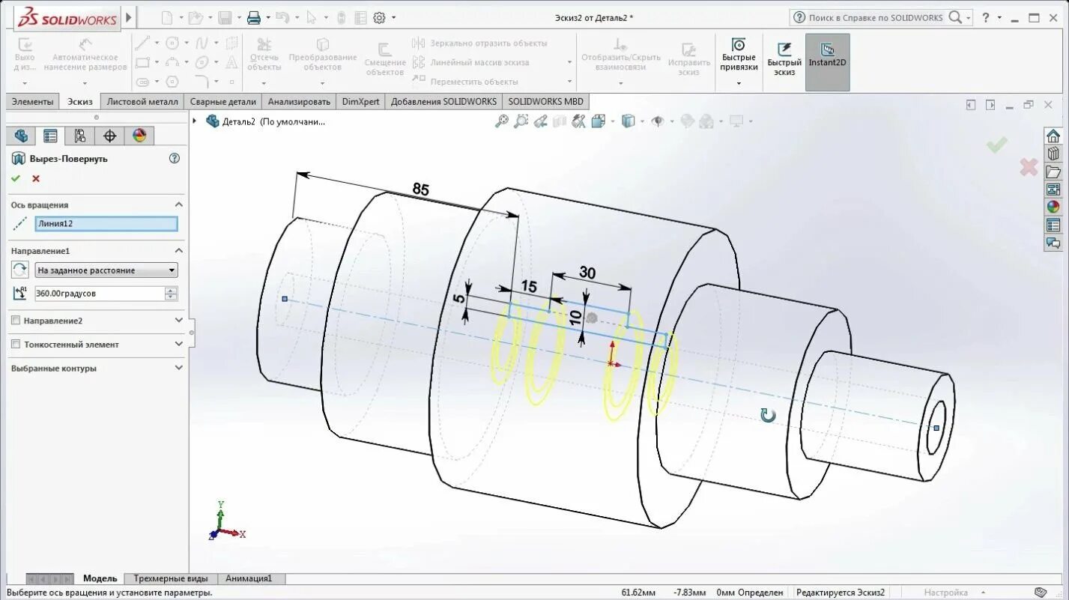Image resolution: width=1069 pixels, height=600 pixels.
Task: Expand the Направление2 section chevron
Action: [x=178, y=321]
